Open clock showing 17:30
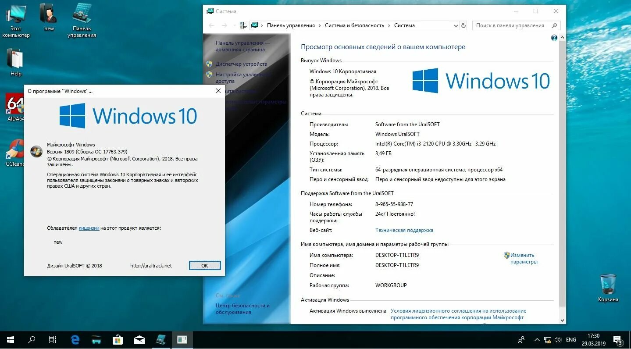The height and width of the screenshot is (349, 631). 593,340
